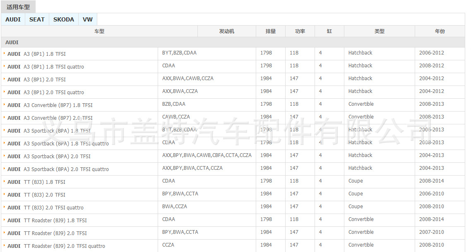
Task: Open AUDI A3 Convertible (8P7) 2.0 TFSI model
Action: [x=50, y=118]
